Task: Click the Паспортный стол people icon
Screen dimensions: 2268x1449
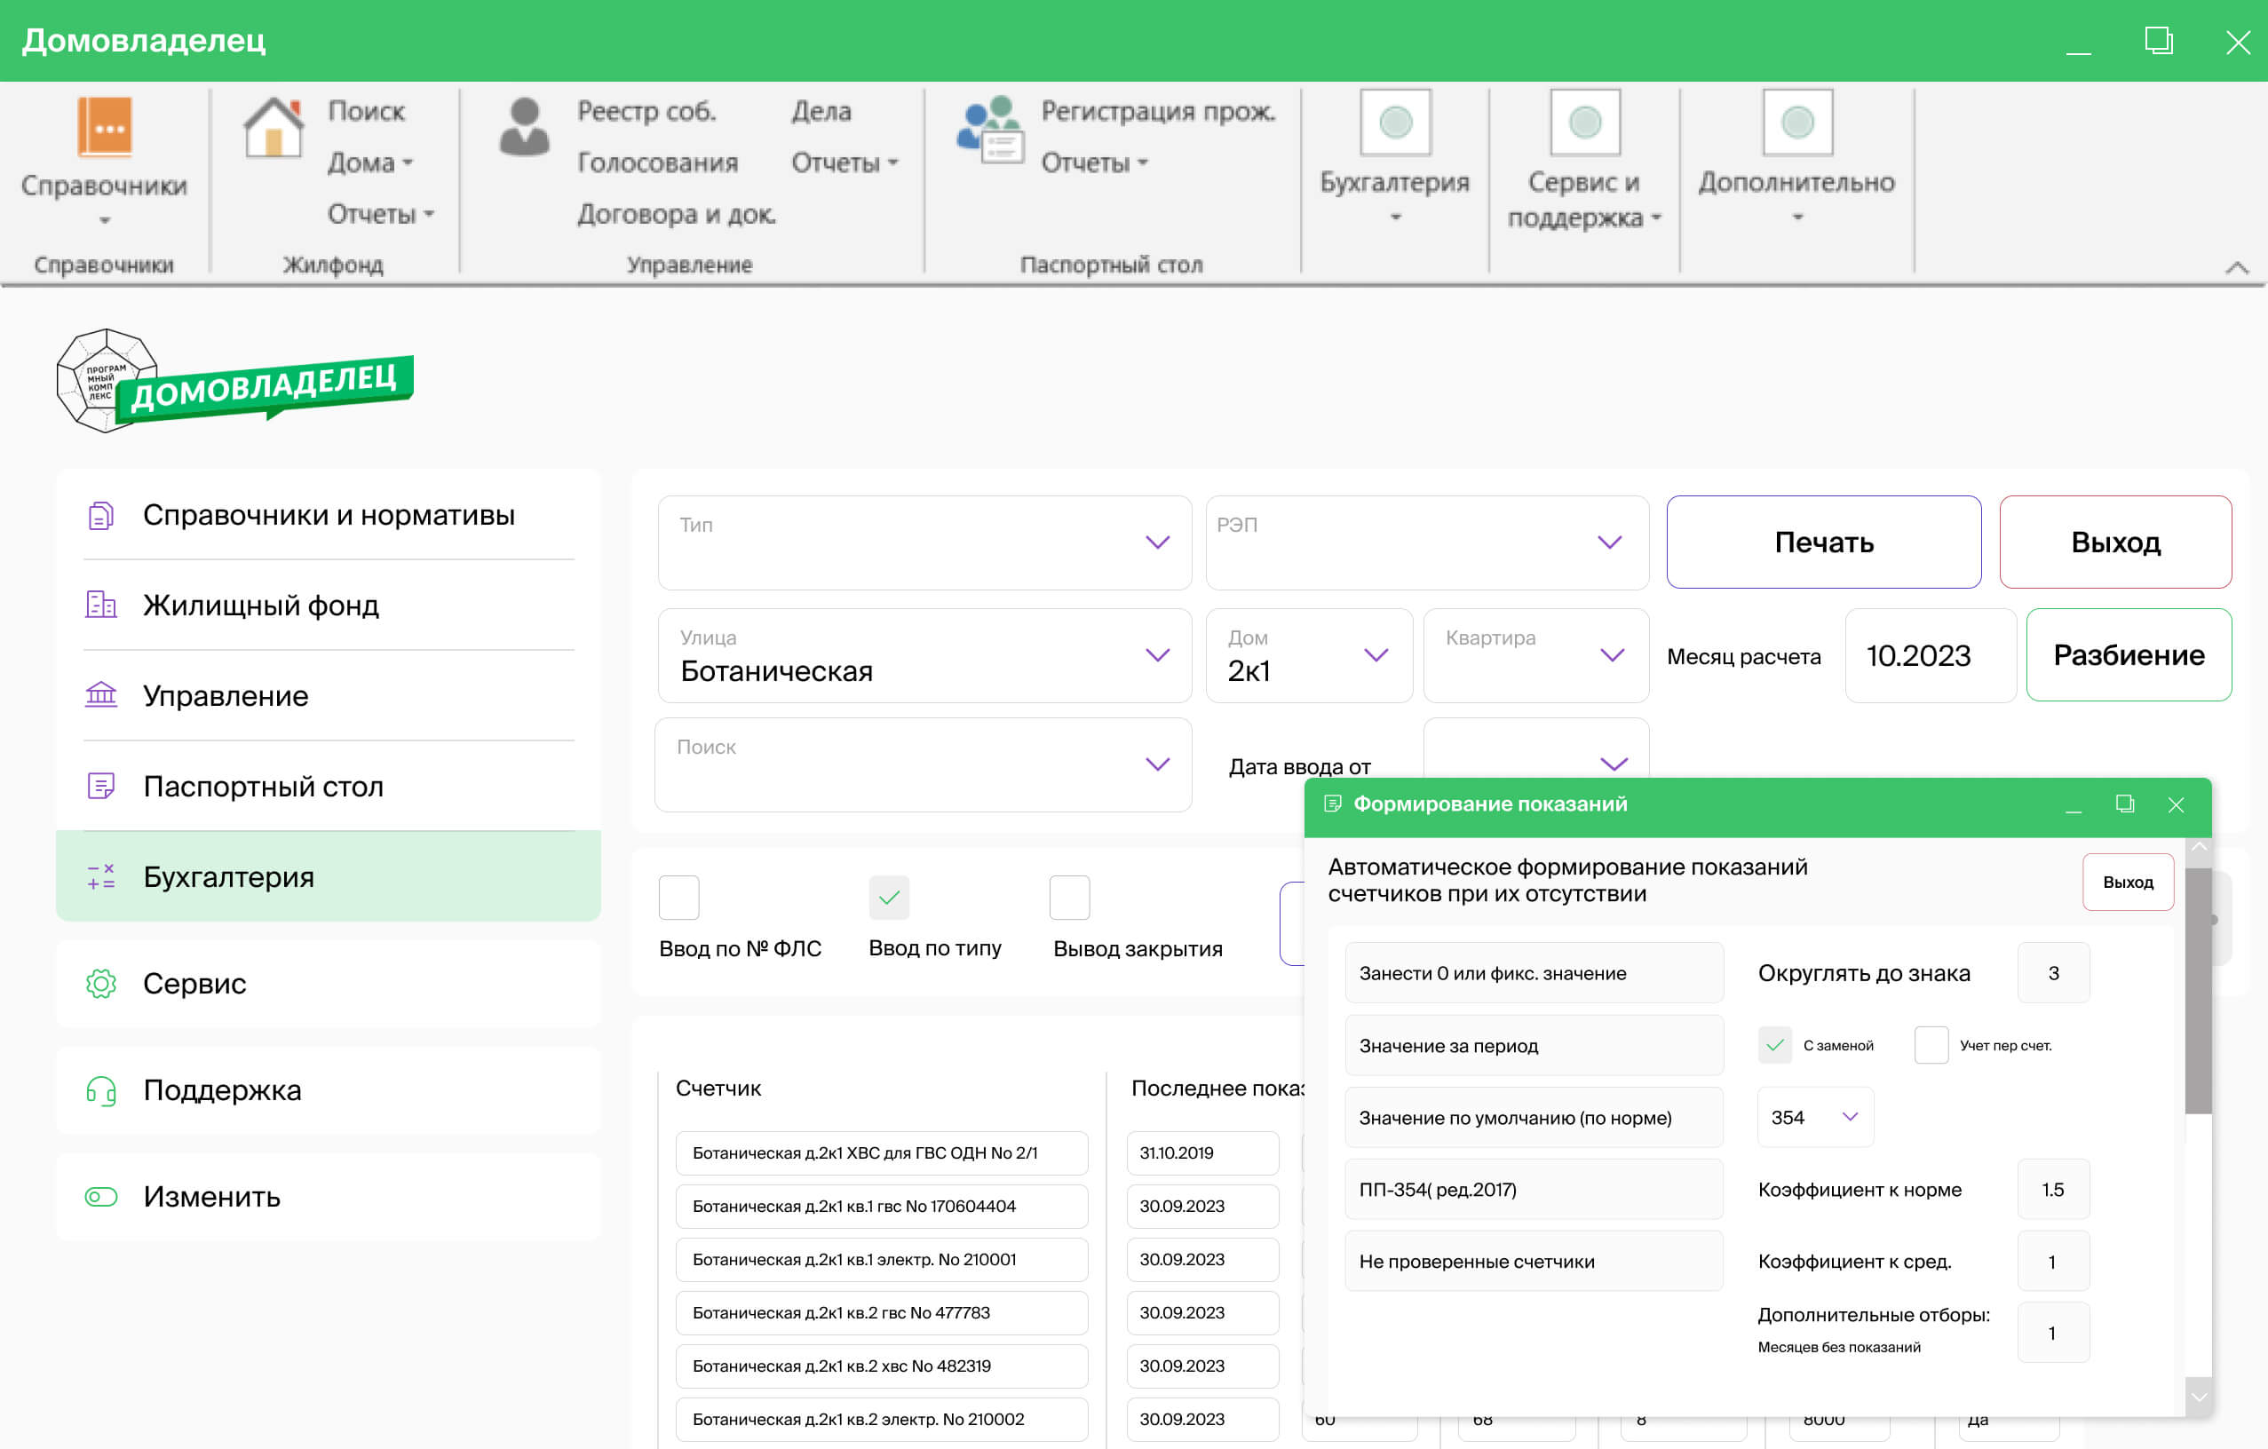Action: [989, 129]
